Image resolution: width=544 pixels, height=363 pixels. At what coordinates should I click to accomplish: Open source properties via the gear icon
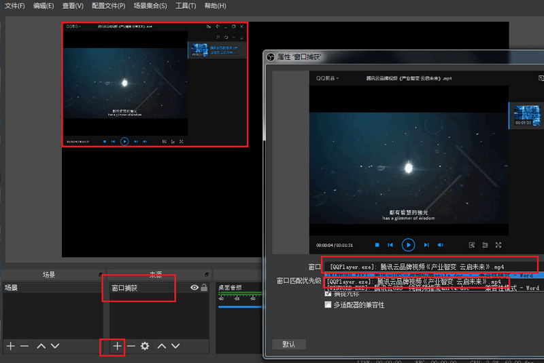(145, 346)
